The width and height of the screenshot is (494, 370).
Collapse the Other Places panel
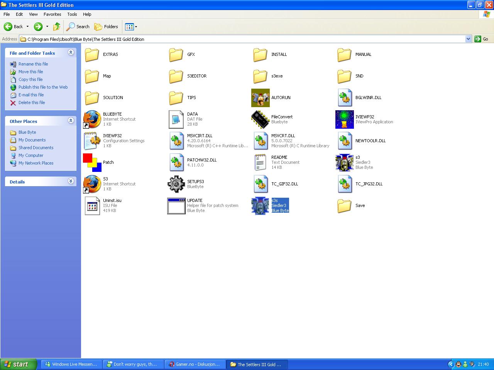[x=71, y=121]
